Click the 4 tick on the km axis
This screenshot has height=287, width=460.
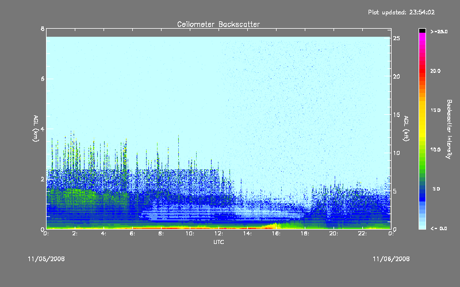click(43, 129)
